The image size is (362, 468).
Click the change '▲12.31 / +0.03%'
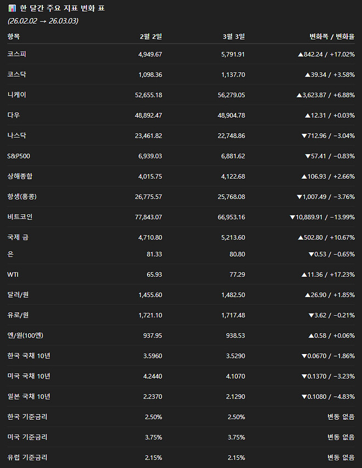pyautogui.click(x=330, y=115)
